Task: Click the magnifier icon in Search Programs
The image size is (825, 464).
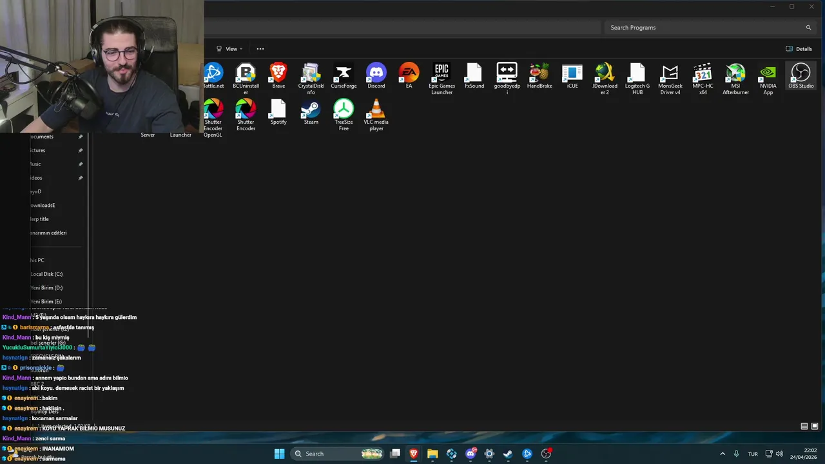Action: 808,28
